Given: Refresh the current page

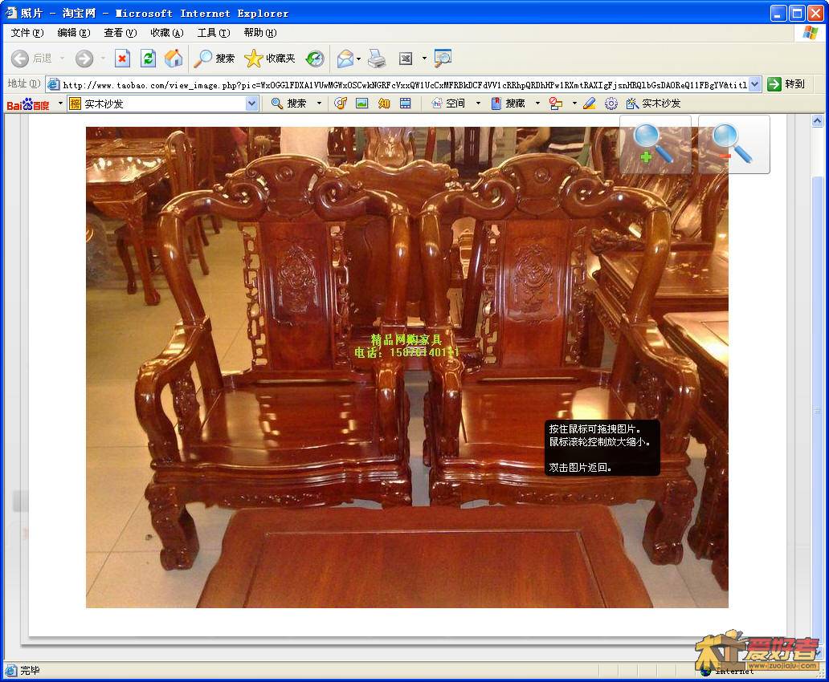Looking at the screenshot, I should pyautogui.click(x=148, y=59).
